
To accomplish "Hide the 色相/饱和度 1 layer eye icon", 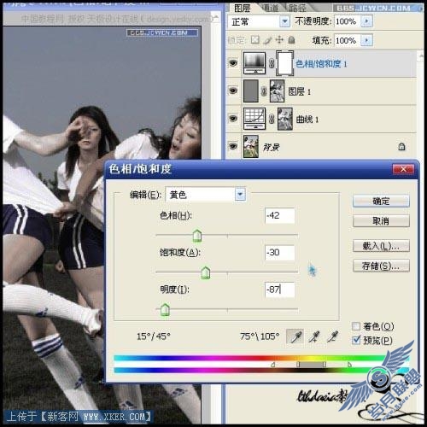I will (x=233, y=62).
